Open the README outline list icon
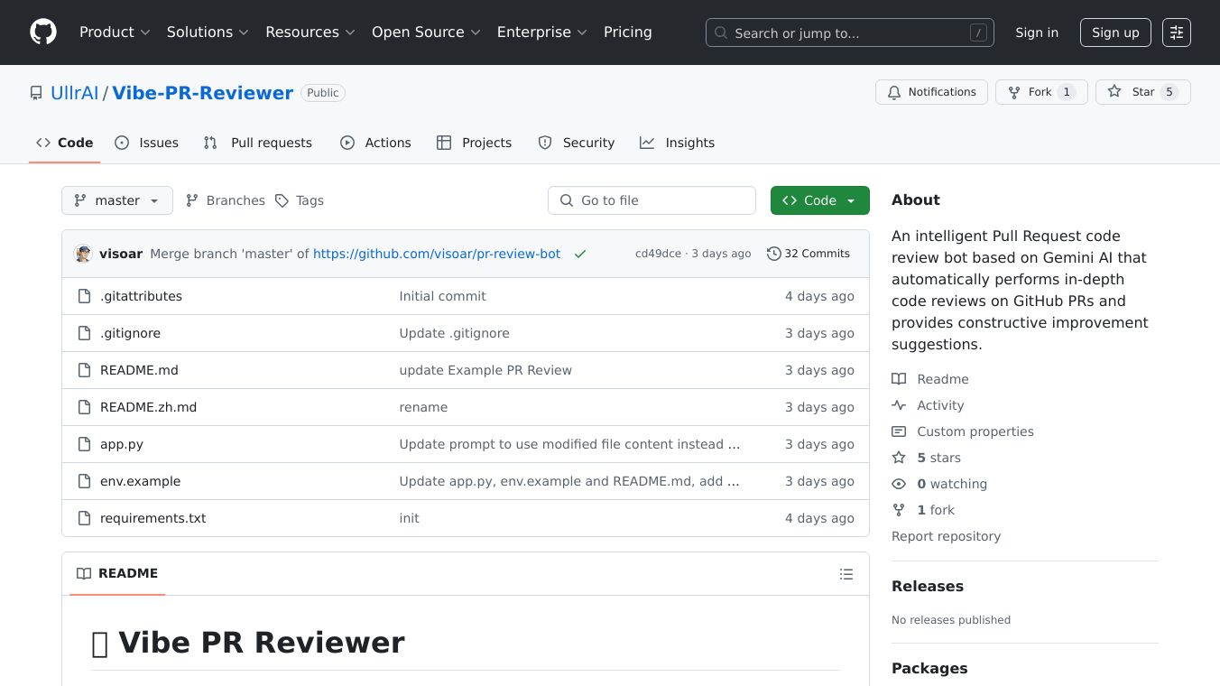 (x=846, y=574)
